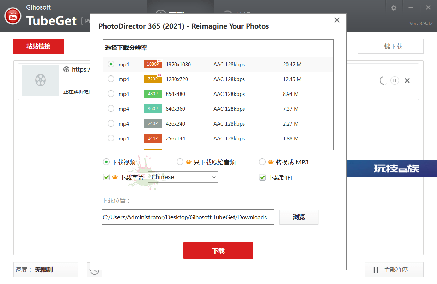Image resolution: width=437 pixels, height=284 pixels.
Task: Select mp4 854x480 radio button
Action: [x=111, y=94]
